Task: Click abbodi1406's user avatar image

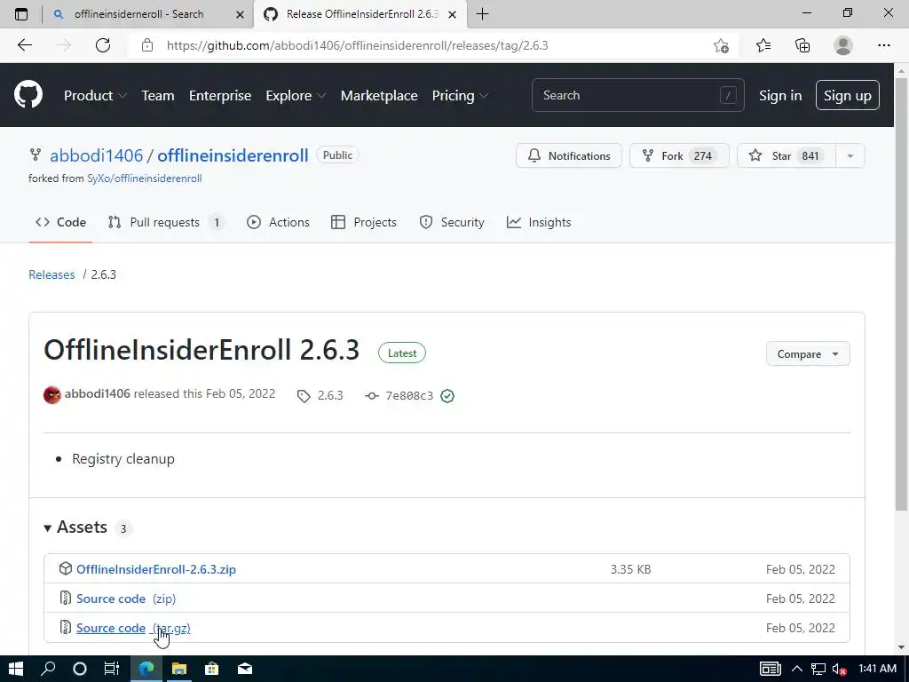Action: 52,395
